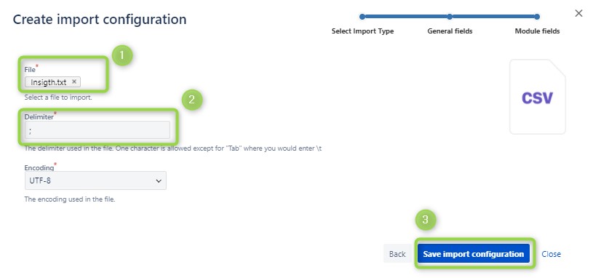The image size is (593, 278).
Task: Click the green number 3 badge
Action: point(426,220)
